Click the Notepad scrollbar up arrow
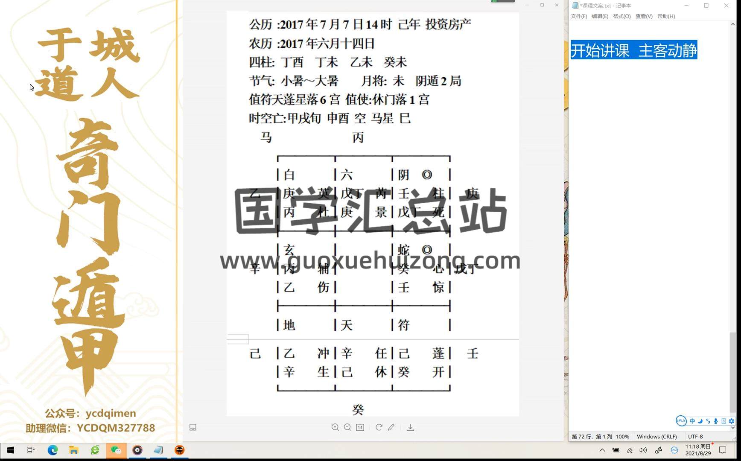This screenshot has width=741, height=461. click(x=733, y=24)
